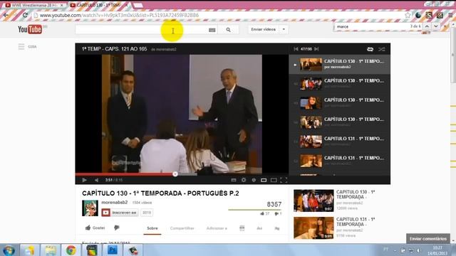Open suggested CAPITULO 130 video with 9:07 duration
Viewport: 456px width, 256px height.
(313, 201)
